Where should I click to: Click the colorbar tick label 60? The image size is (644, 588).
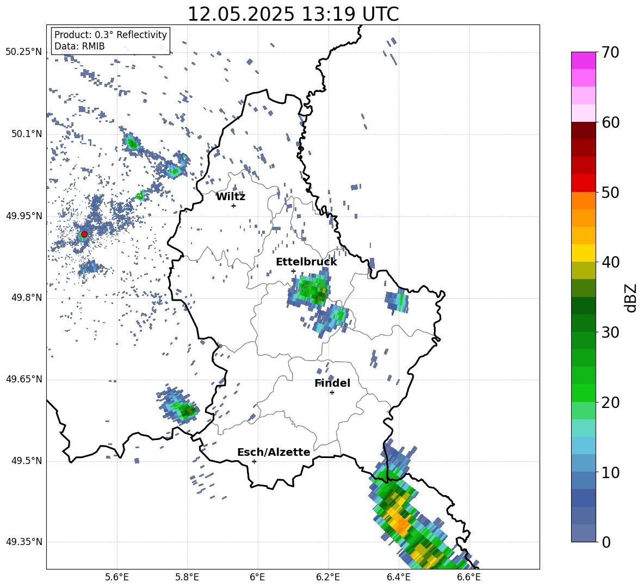click(610, 122)
